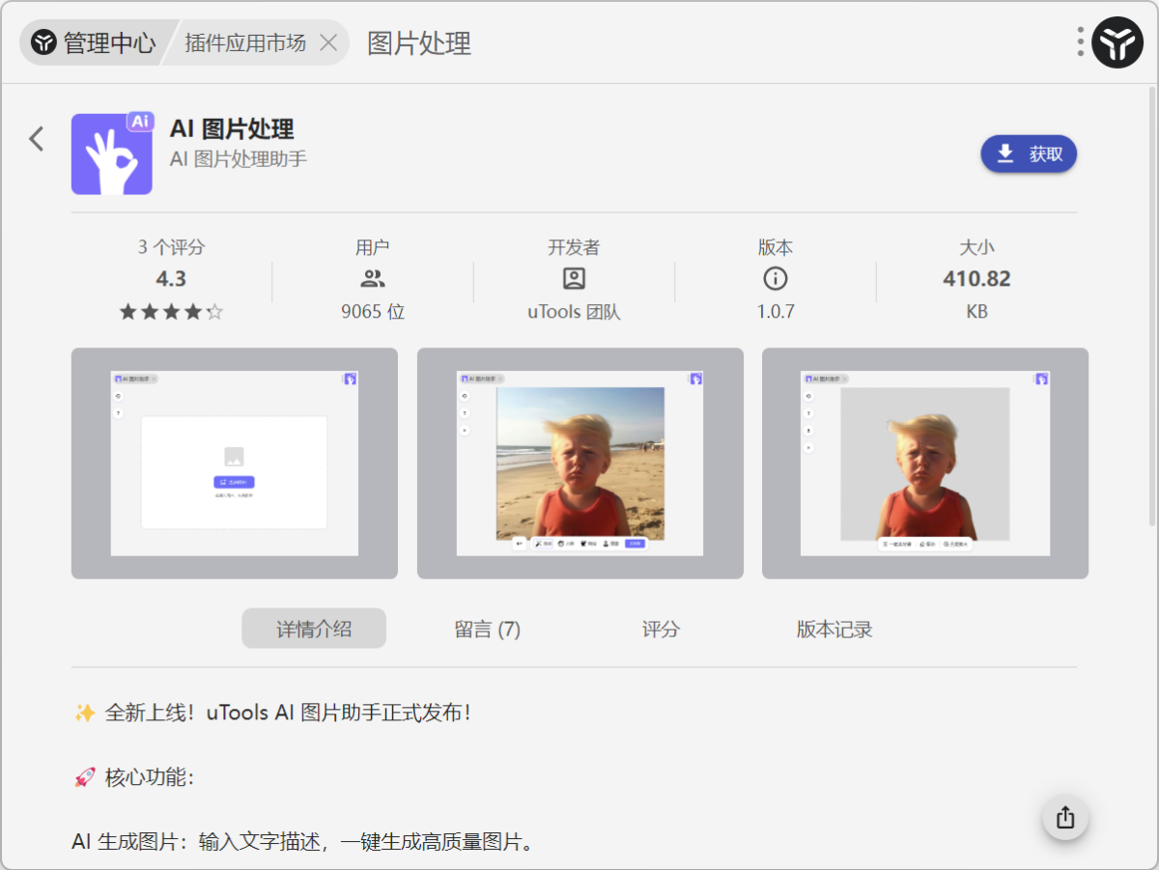The height and width of the screenshot is (870, 1159).
Task: Switch to the 留言 (7) tab
Action: point(487,629)
